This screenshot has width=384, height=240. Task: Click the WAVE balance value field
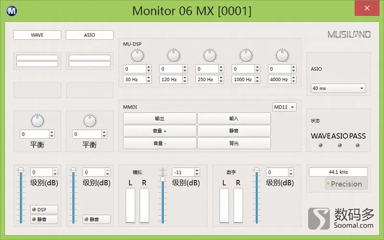35,134
